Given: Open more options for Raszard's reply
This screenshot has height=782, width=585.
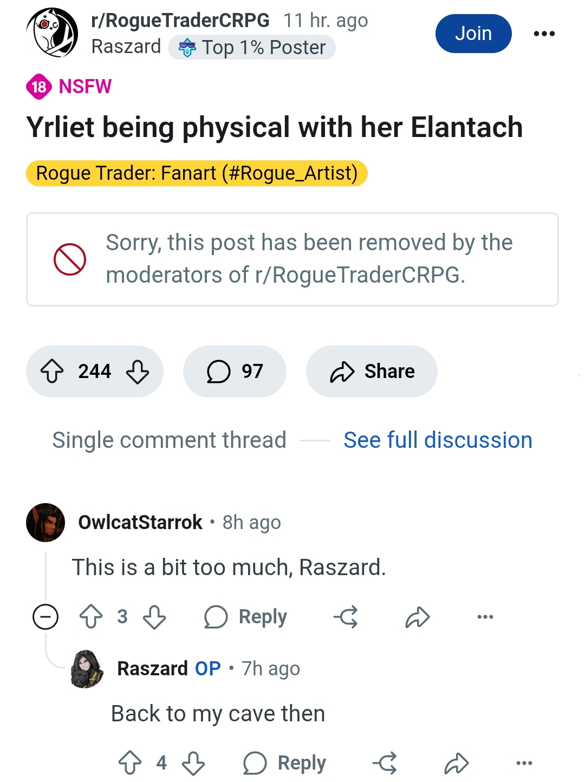Looking at the screenshot, I should (x=524, y=763).
